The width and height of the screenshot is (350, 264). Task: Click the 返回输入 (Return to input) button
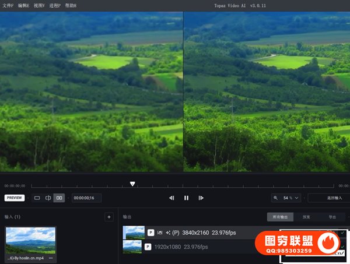328,198
